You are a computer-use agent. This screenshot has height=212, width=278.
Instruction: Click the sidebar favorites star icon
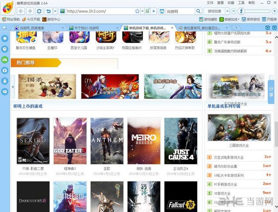point(5,38)
